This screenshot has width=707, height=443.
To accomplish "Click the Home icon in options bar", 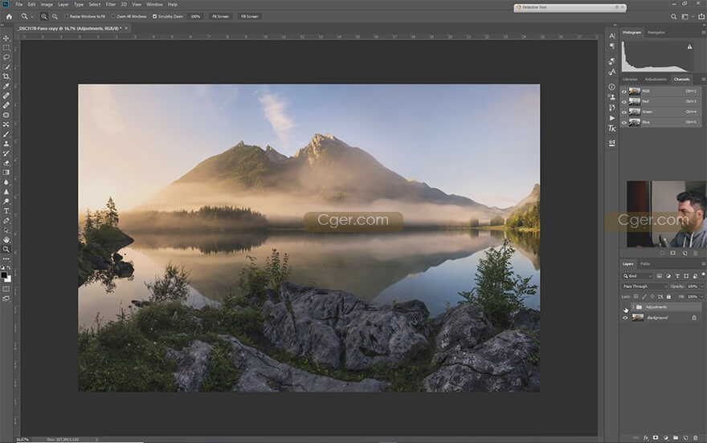I will 9,16.
